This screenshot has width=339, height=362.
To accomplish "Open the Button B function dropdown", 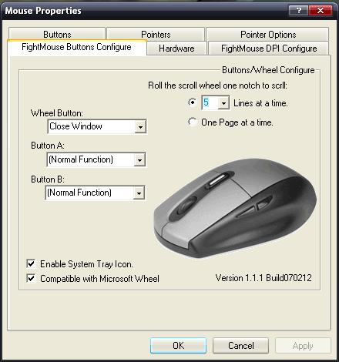I will (139, 193).
